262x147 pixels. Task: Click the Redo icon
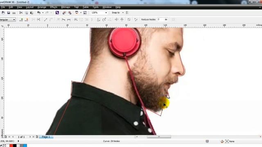pyautogui.click(x=47, y=13)
